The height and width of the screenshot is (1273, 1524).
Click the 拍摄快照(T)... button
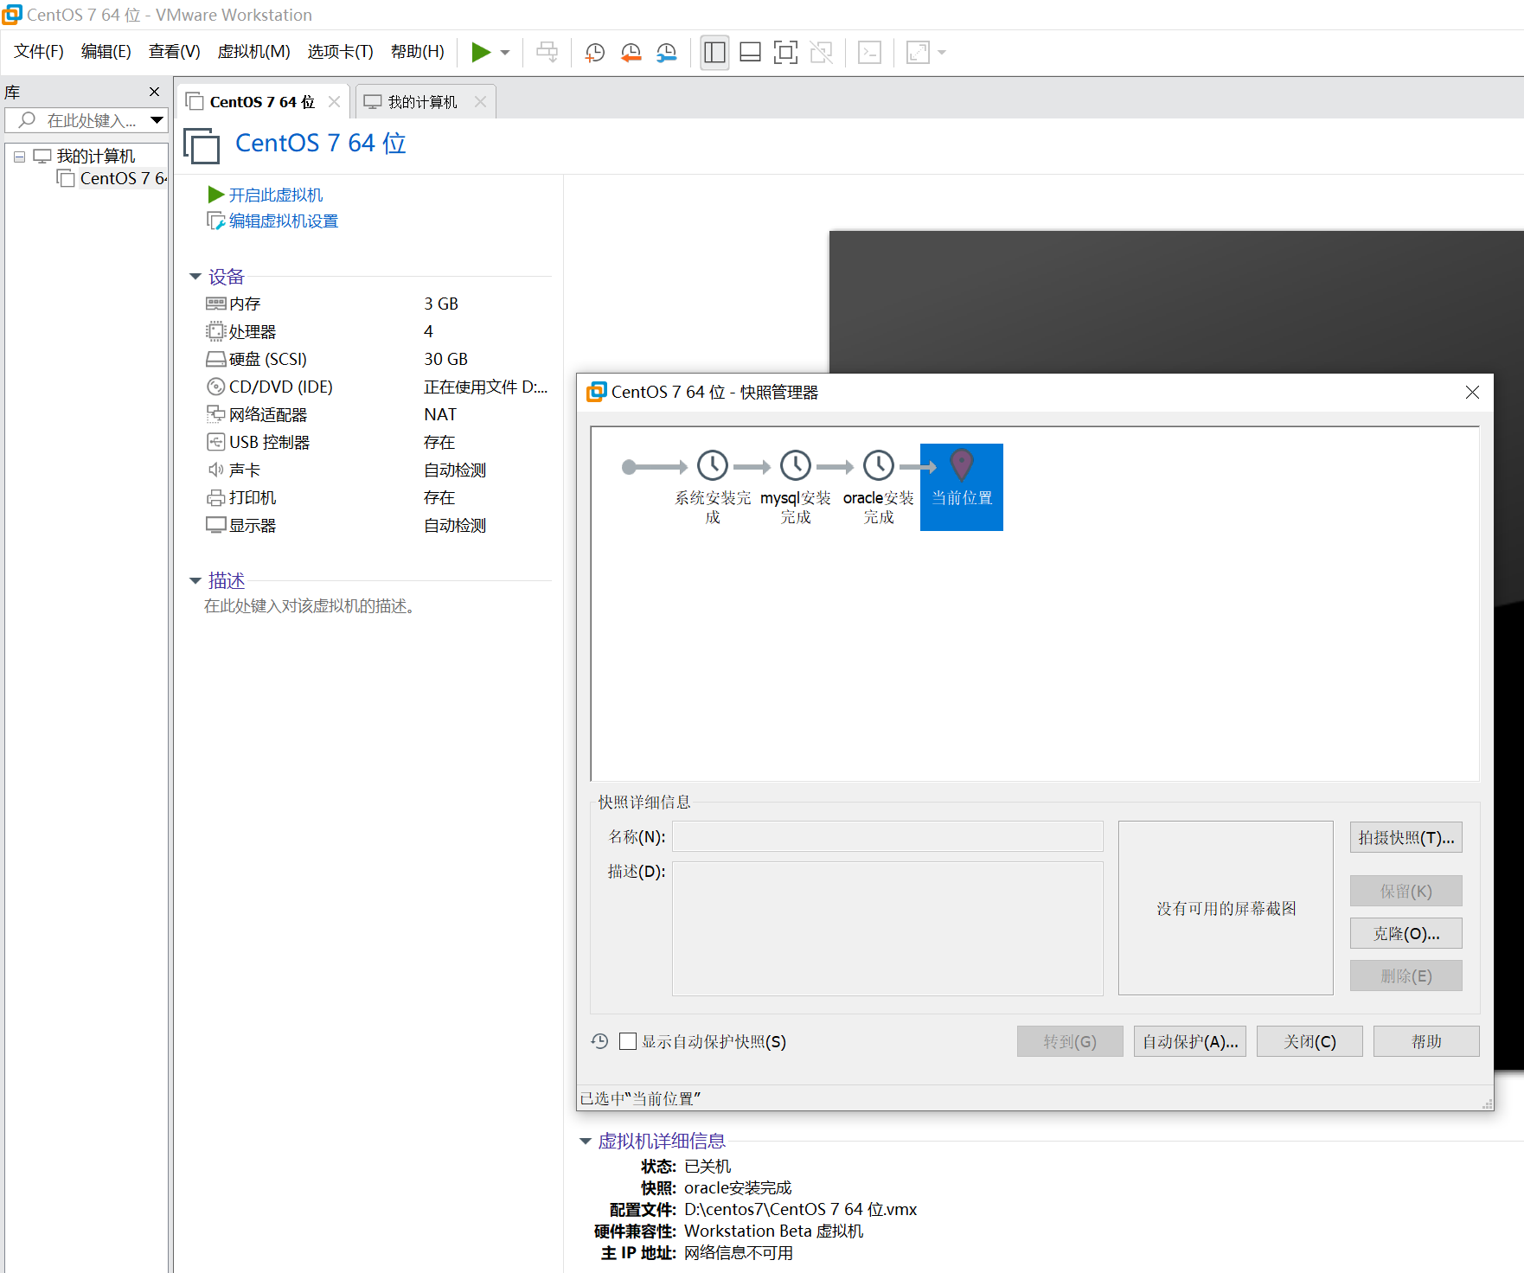[1406, 837]
